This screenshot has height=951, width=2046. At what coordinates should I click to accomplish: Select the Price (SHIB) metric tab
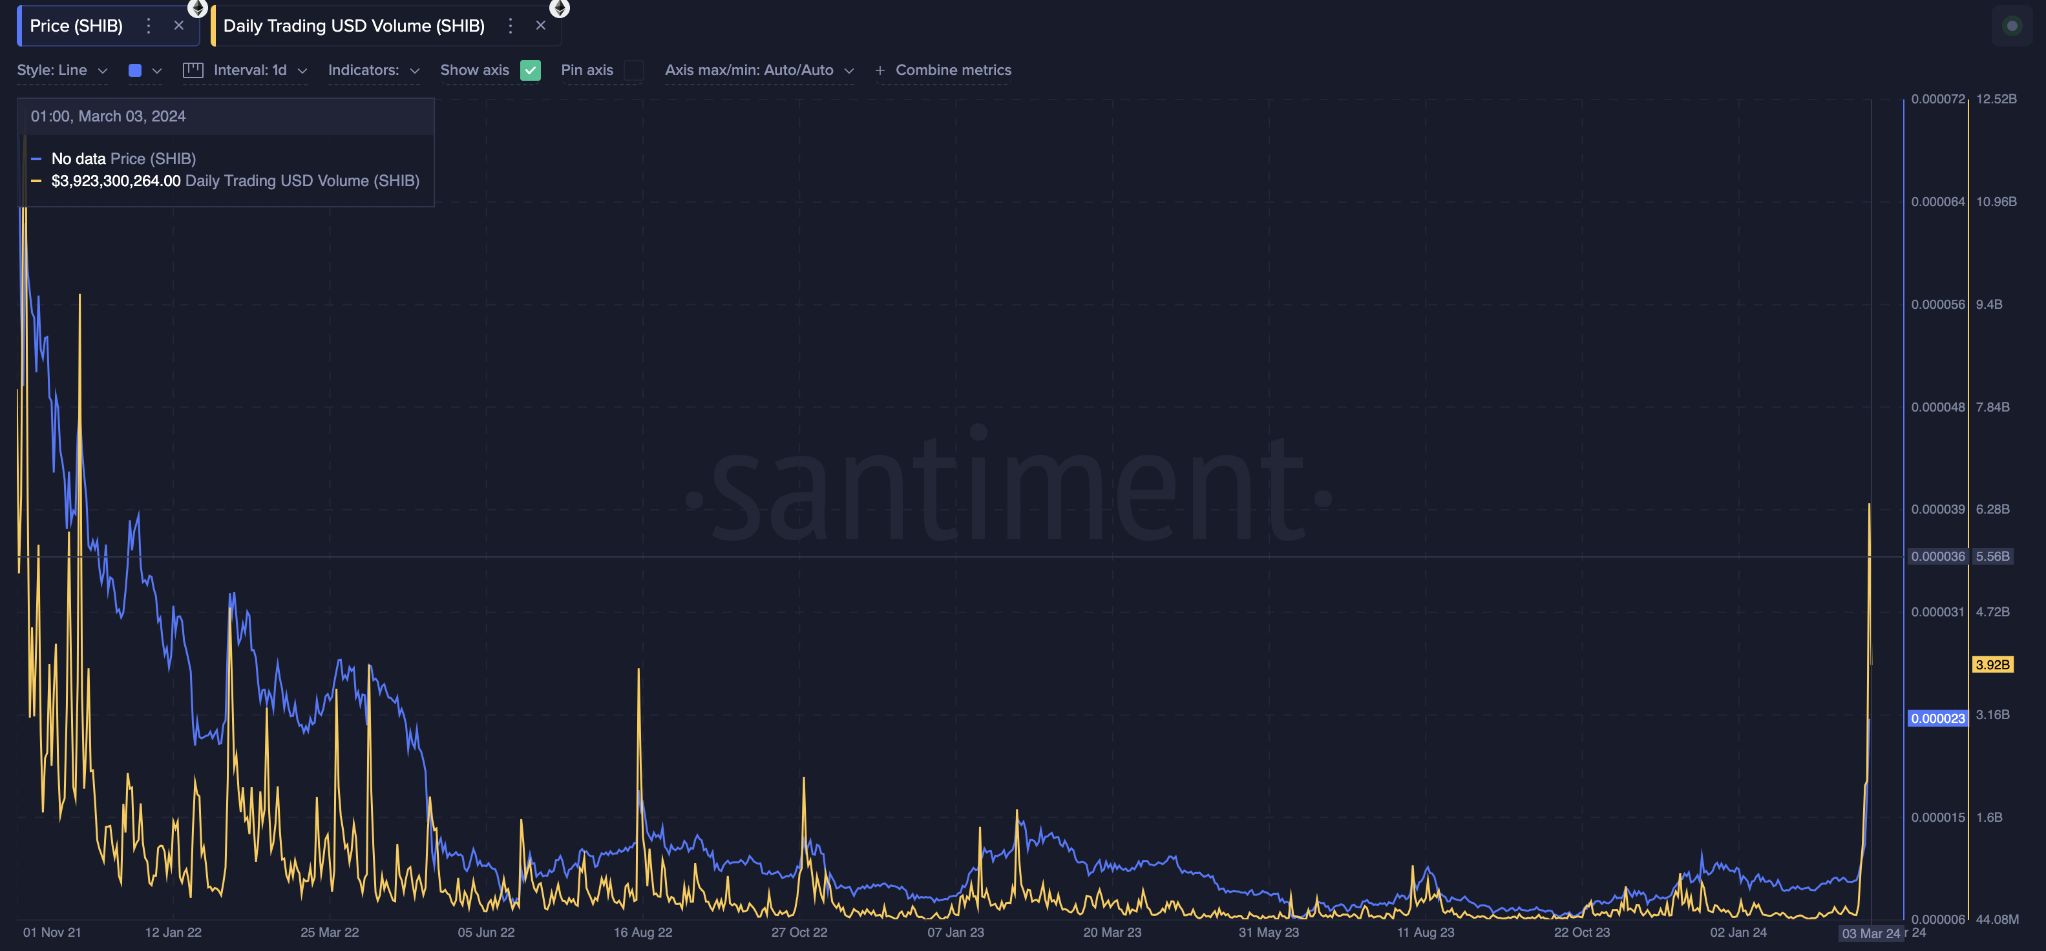76,25
